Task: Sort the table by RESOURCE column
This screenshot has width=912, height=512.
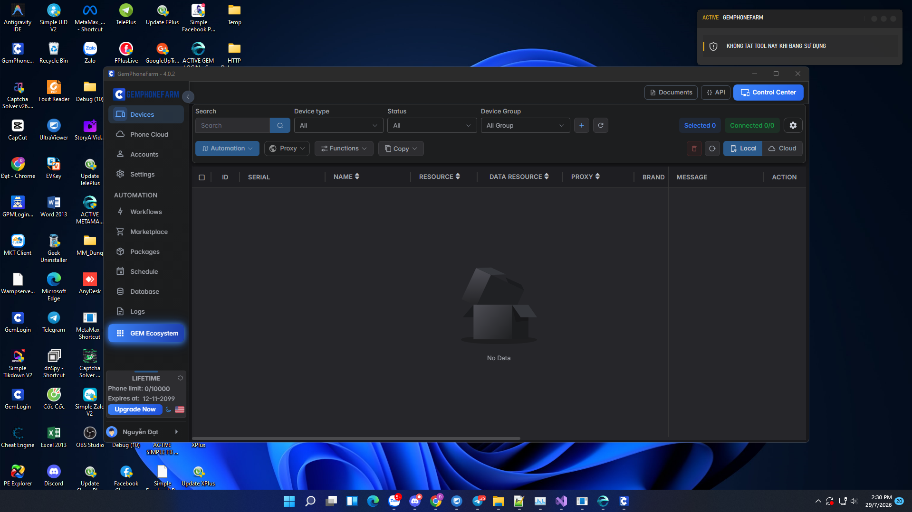Action: click(458, 177)
